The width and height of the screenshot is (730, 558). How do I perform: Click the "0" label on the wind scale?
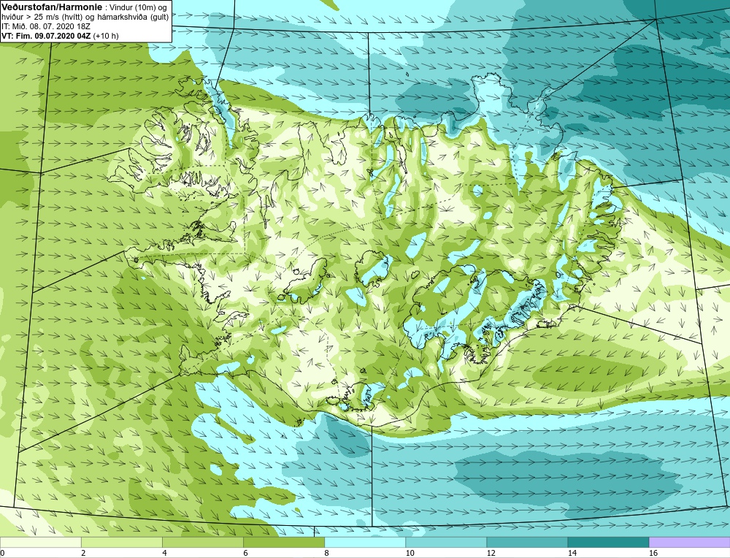(x=2, y=553)
